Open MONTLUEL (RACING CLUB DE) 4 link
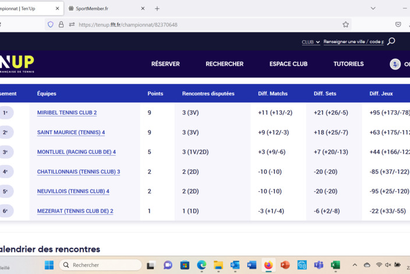Screen dimensions: 410x274 point(76,152)
